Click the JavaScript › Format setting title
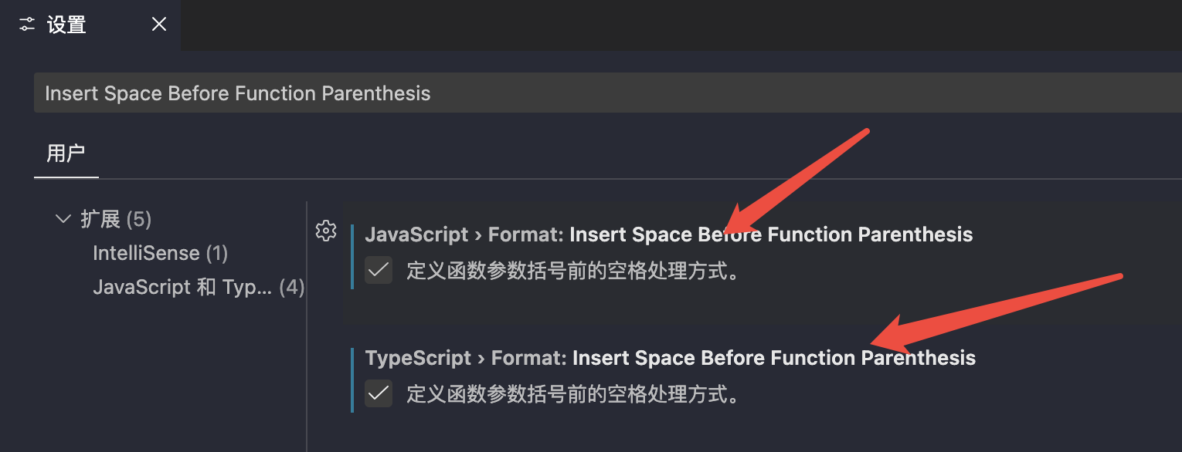 click(668, 234)
